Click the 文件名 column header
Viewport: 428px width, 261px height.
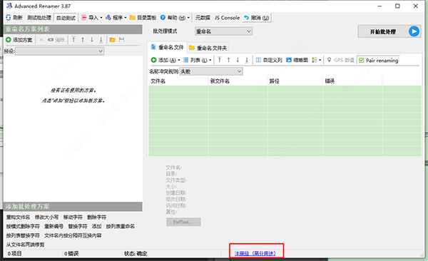click(x=178, y=81)
